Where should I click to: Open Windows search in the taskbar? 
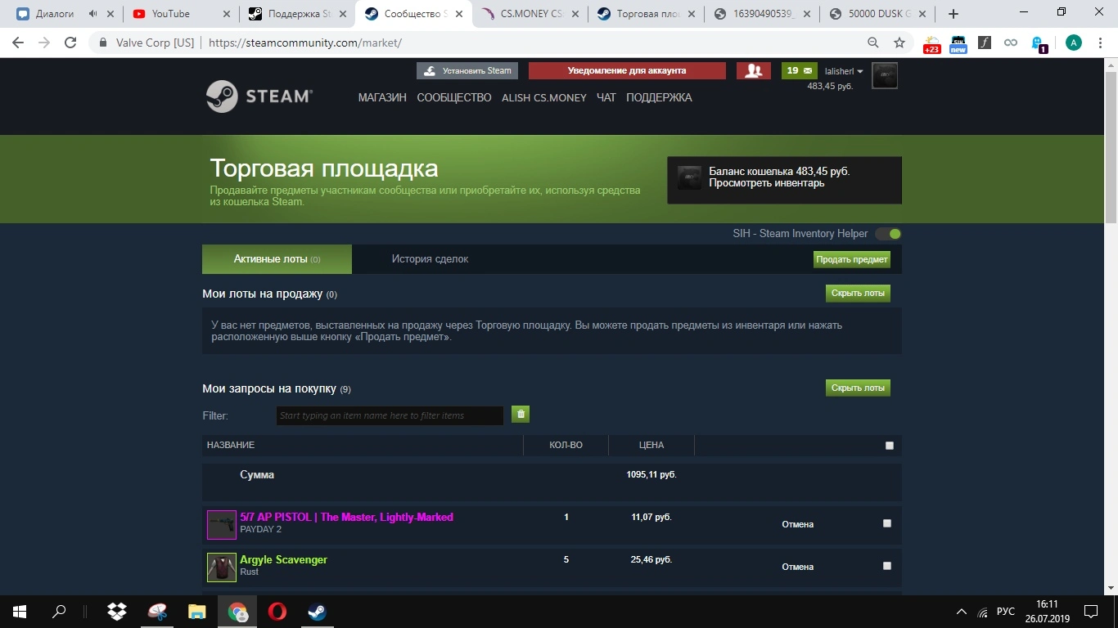click(x=59, y=611)
